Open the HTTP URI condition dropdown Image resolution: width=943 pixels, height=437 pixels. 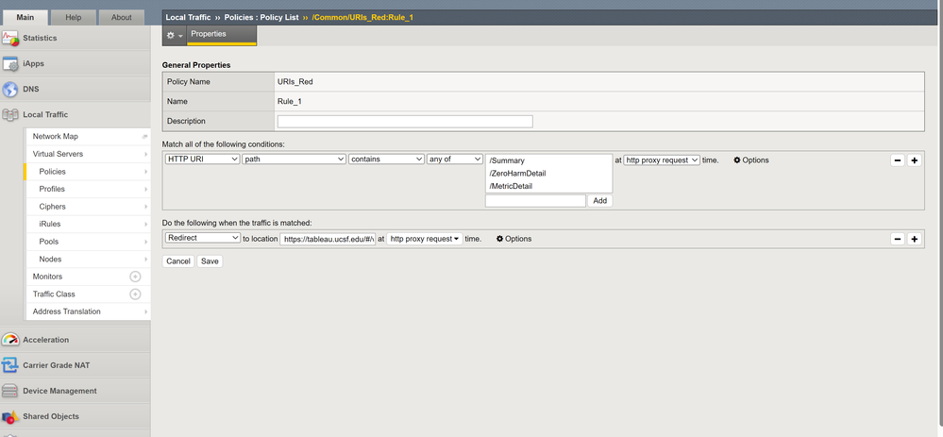[202, 160]
